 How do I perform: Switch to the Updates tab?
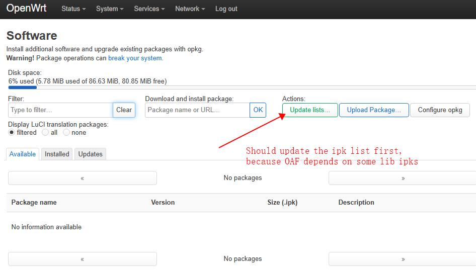pyautogui.click(x=91, y=154)
